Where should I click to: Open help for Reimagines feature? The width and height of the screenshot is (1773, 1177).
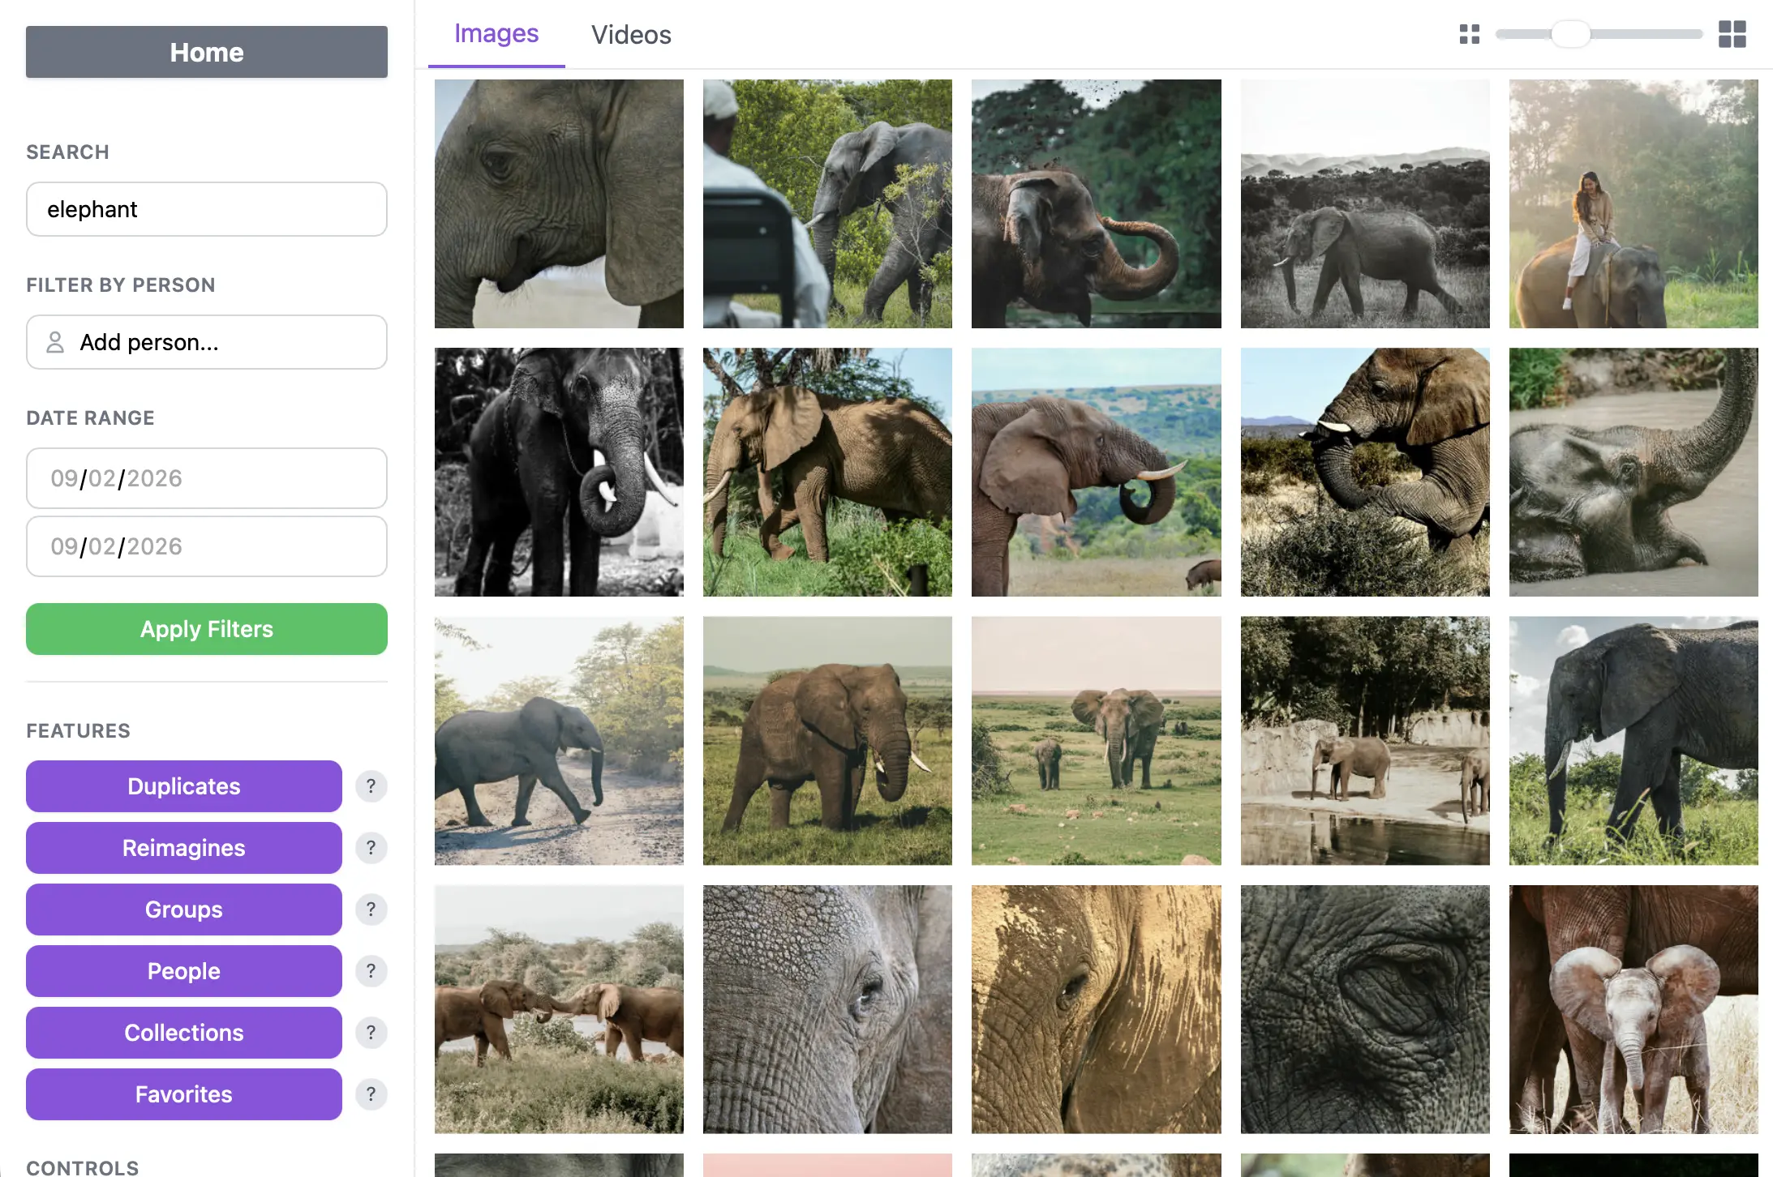click(371, 848)
